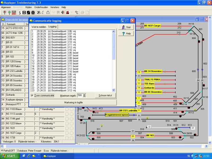This screenshot has height=159, width=212.
Task: Click the key and lock toolbar icon
Action: [x=77, y=12]
